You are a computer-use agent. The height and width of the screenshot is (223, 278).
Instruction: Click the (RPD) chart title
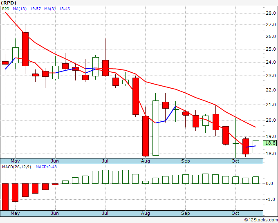point(9,3)
